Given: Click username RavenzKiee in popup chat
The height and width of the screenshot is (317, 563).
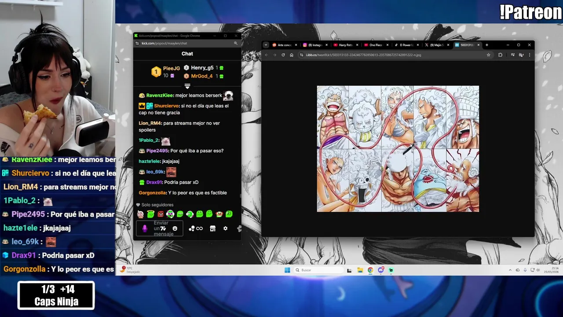Looking at the screenshot, I should (160, 96).
